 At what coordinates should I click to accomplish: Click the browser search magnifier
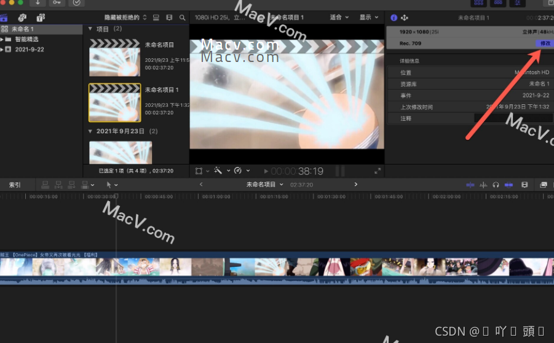point(183,17)
